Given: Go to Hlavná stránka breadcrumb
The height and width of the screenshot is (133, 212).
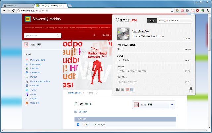Looking at the screenshot, I should point(75,93).
